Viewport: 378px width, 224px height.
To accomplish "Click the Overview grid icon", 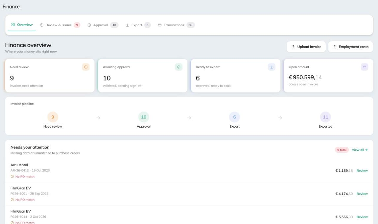I will point(13,25).
